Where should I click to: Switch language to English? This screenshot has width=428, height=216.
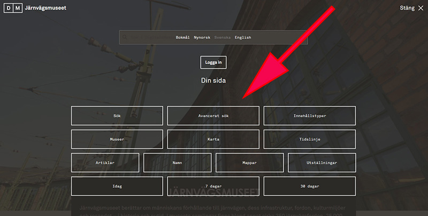tap(243, 37)
